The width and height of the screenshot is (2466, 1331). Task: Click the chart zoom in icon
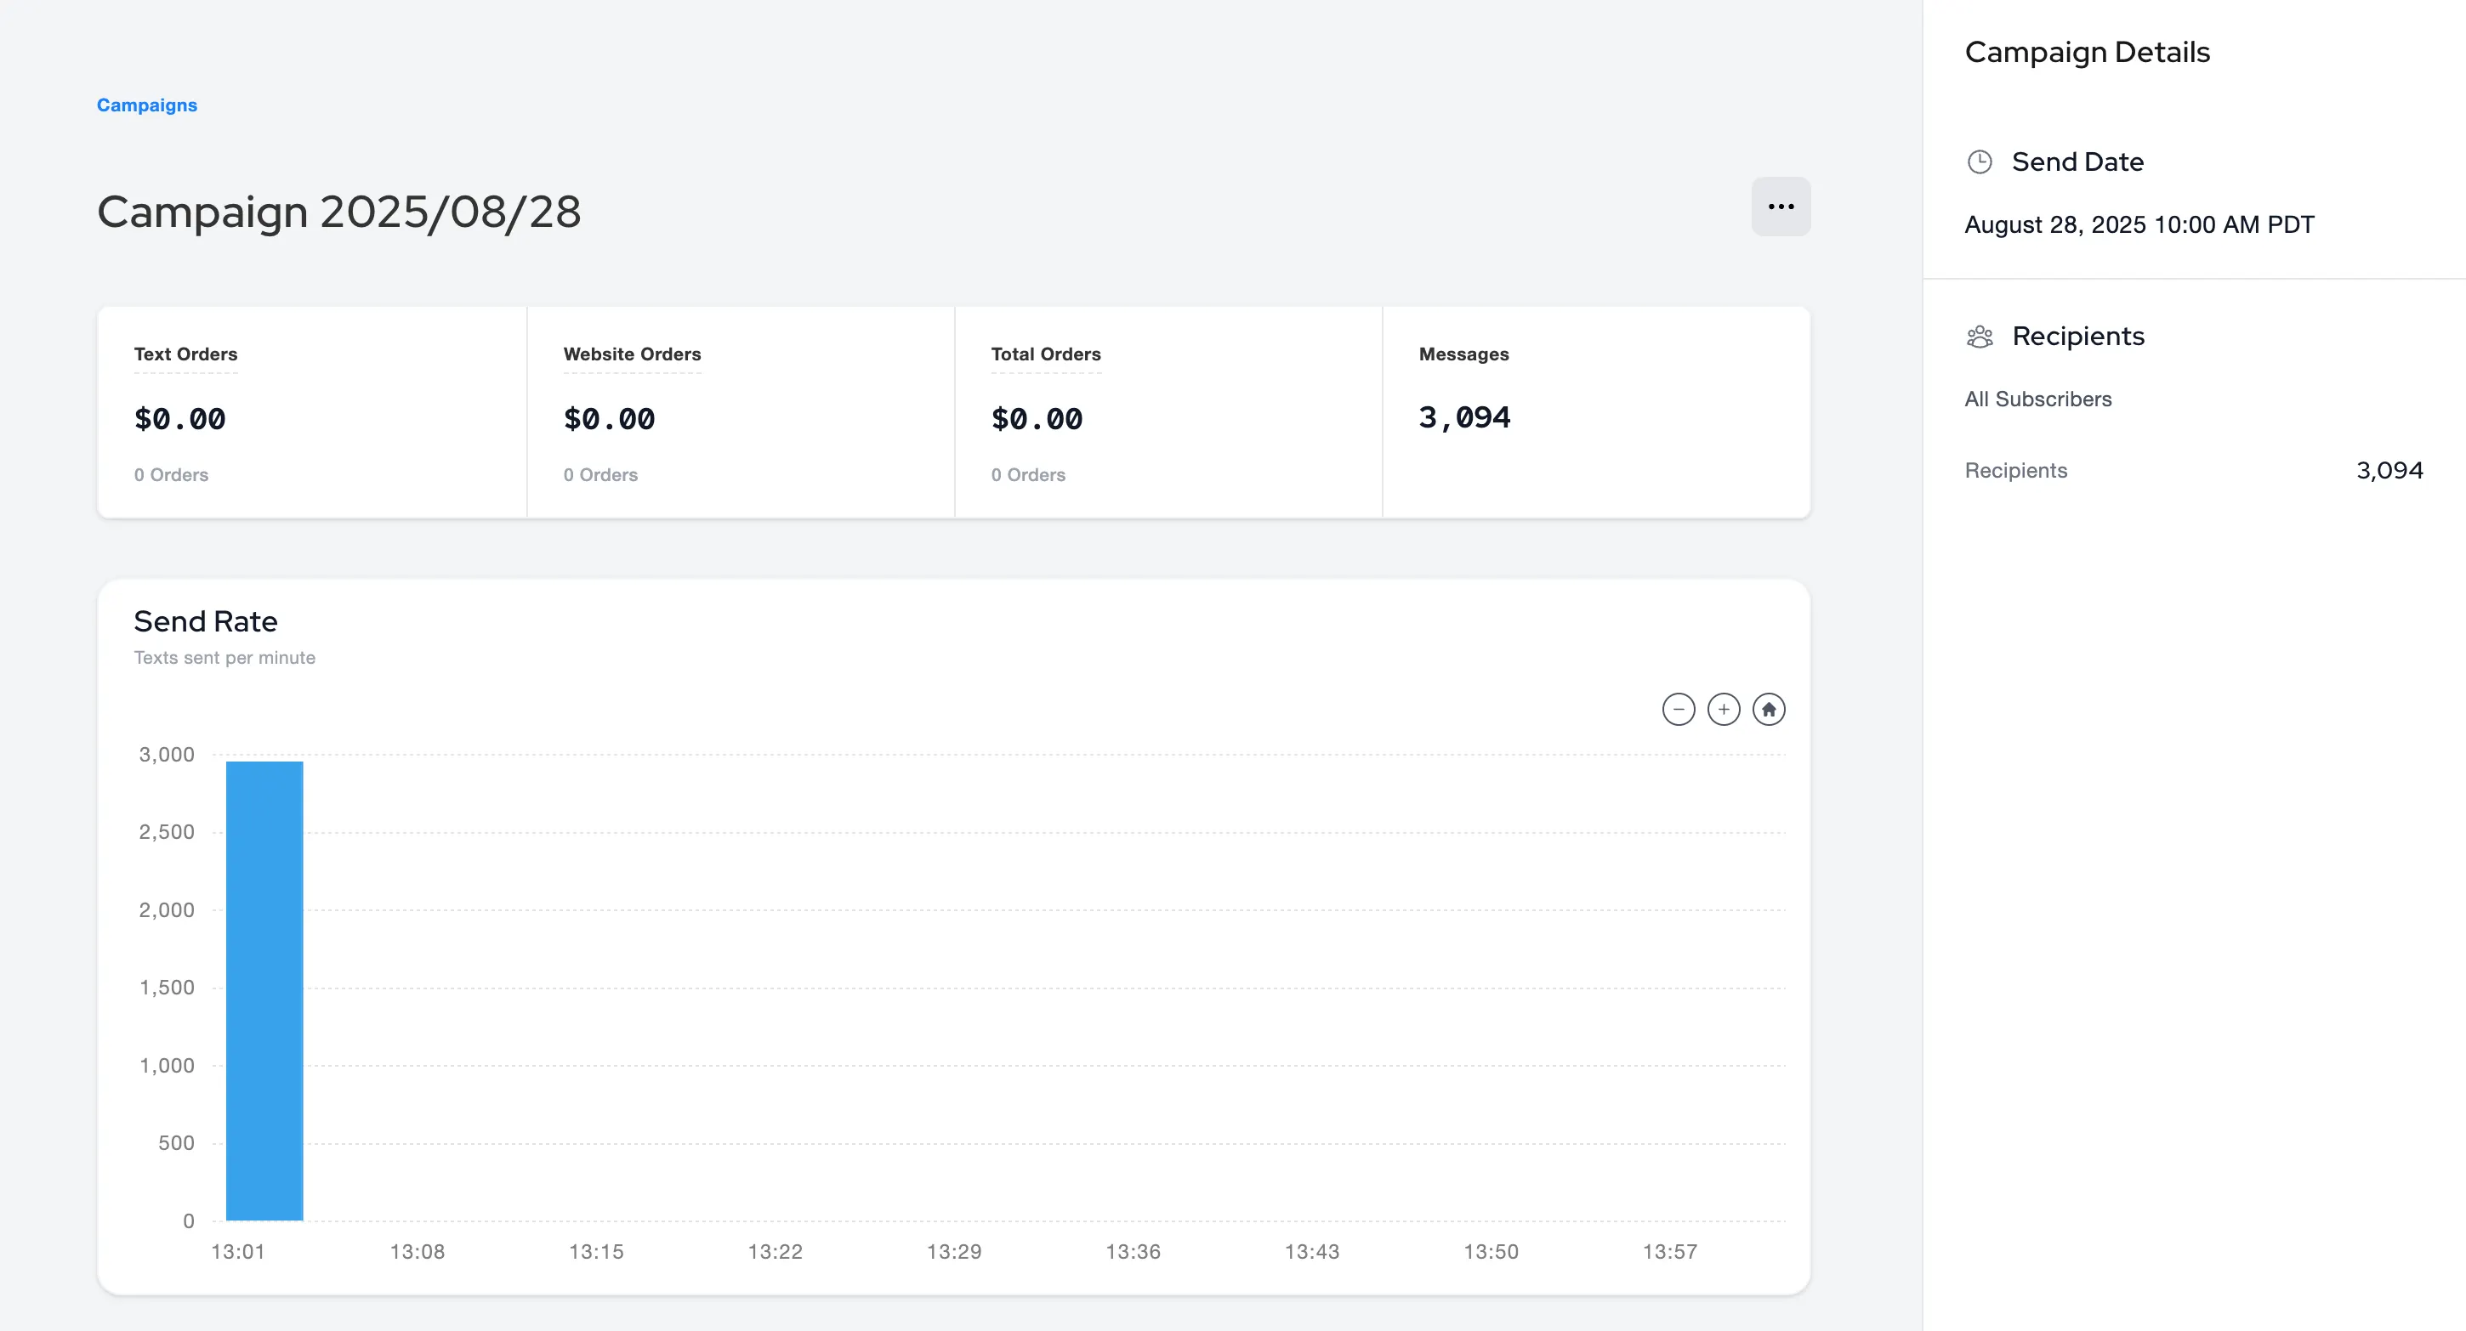pos(1723,709)
